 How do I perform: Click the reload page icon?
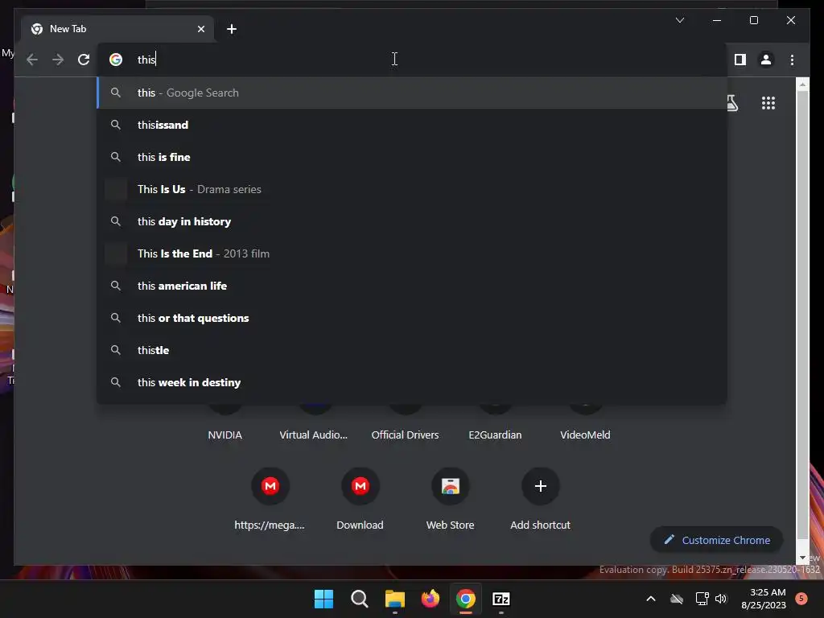point(84,60)
